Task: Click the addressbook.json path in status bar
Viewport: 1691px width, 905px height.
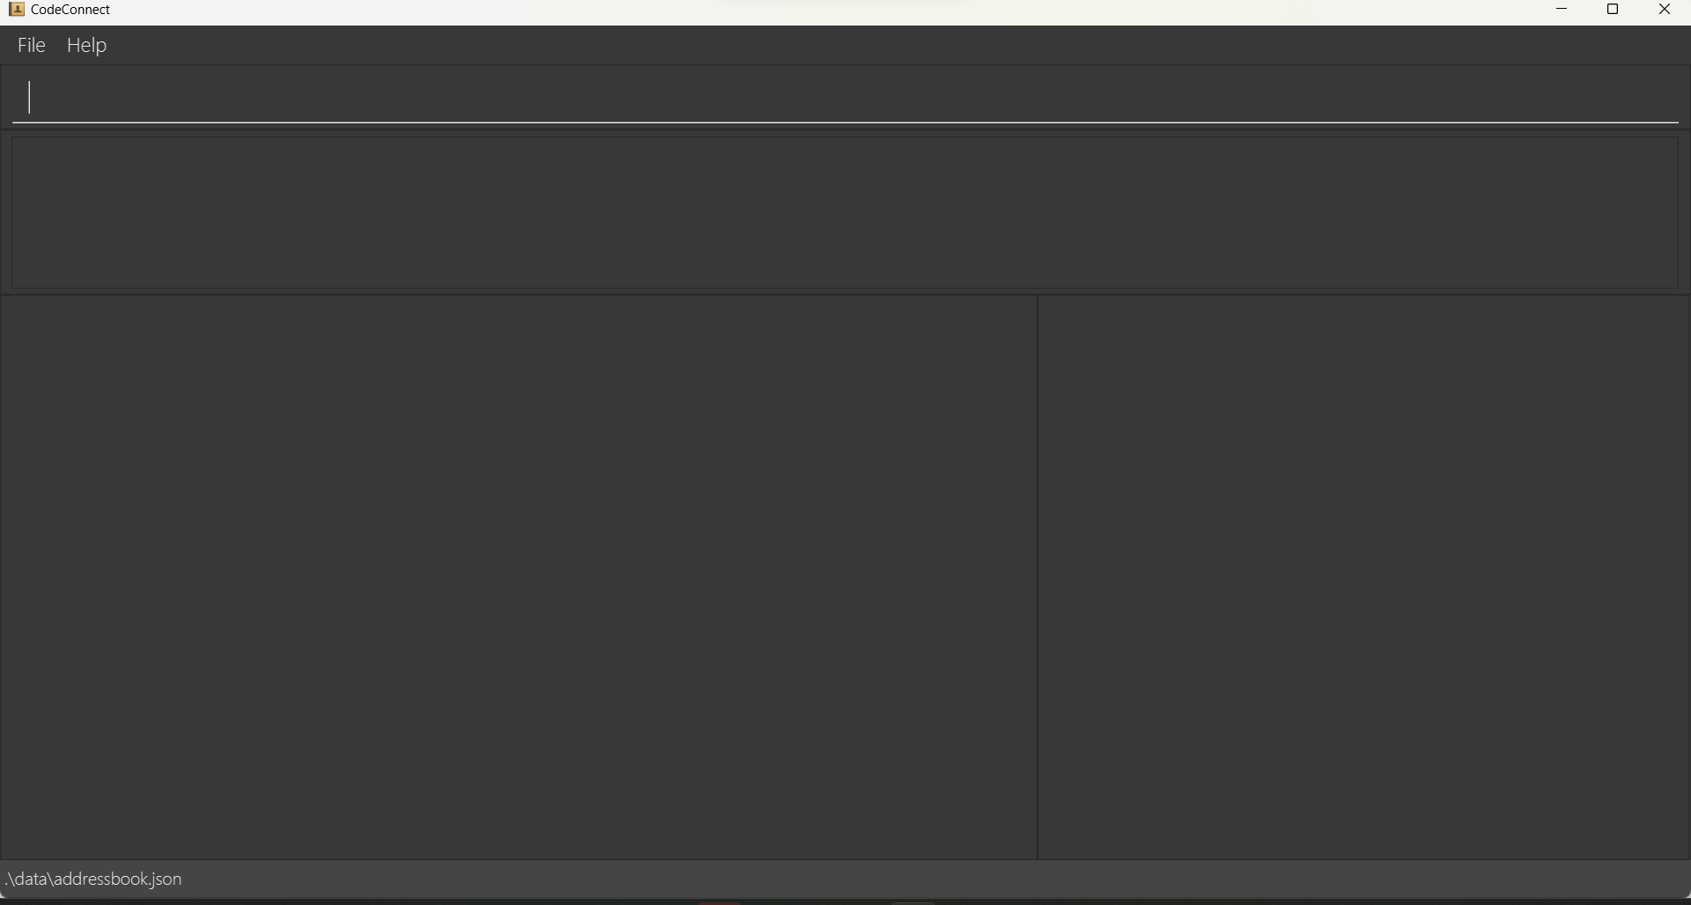Action: coord(93,879)
